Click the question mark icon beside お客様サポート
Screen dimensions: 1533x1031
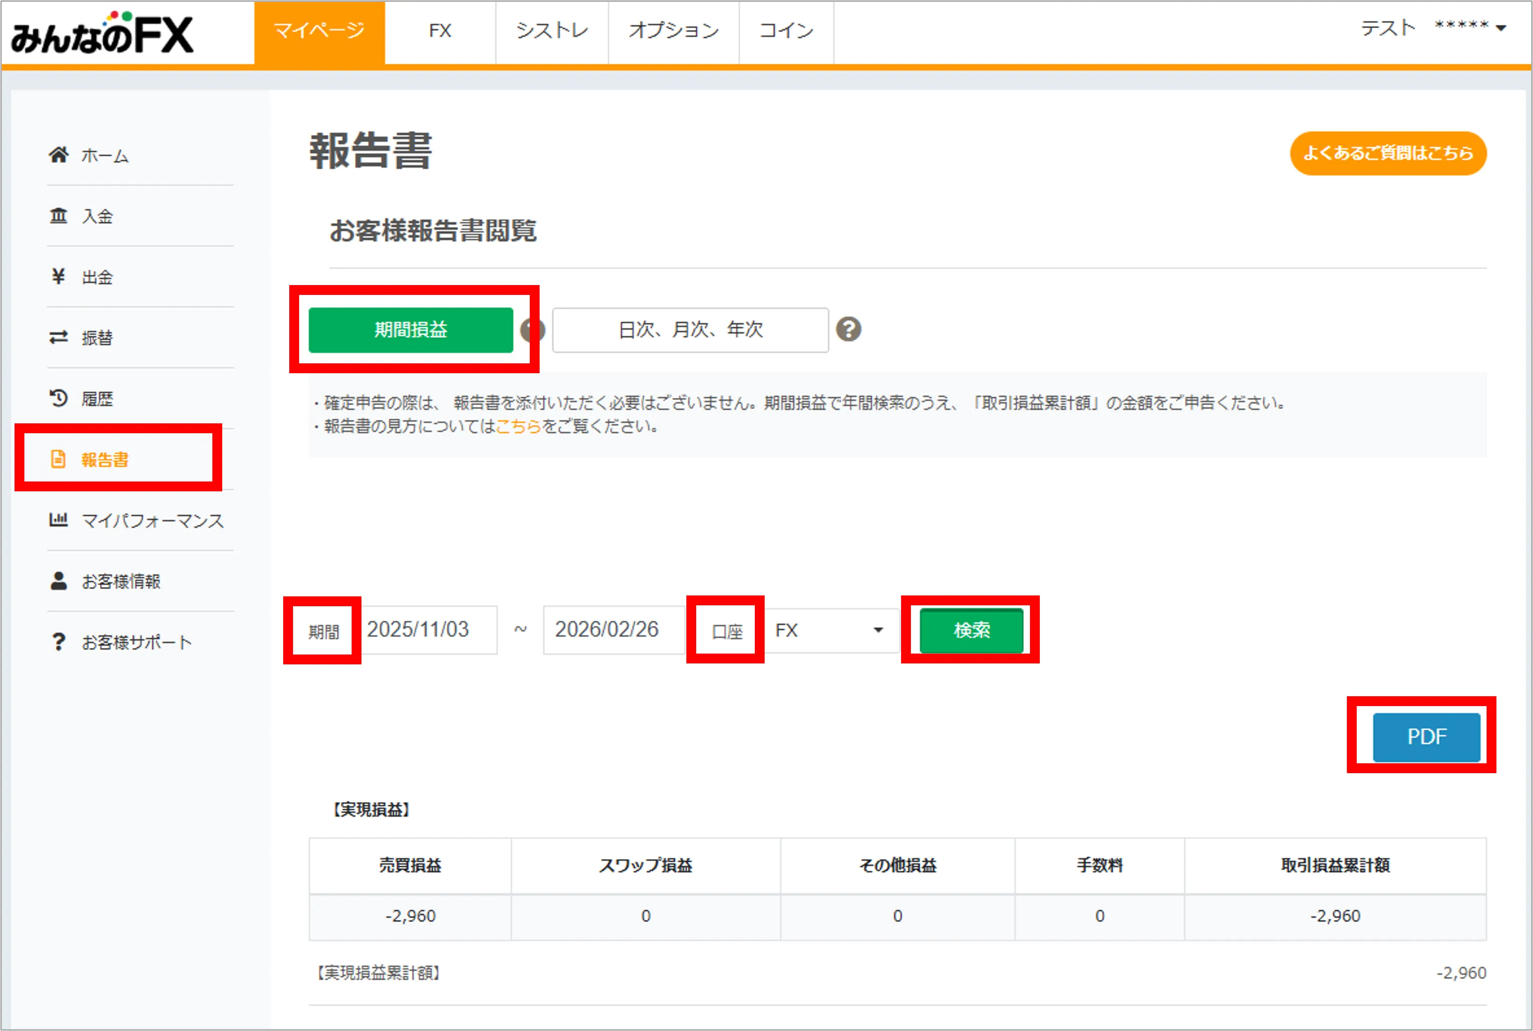pyautogui.click(x=59, y=642)
